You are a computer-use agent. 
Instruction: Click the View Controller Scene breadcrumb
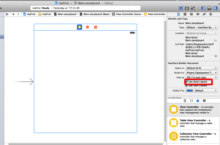pos(126,14)
